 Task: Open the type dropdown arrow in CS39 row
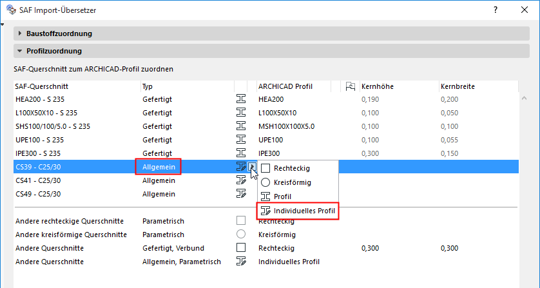tap(253, 167)
